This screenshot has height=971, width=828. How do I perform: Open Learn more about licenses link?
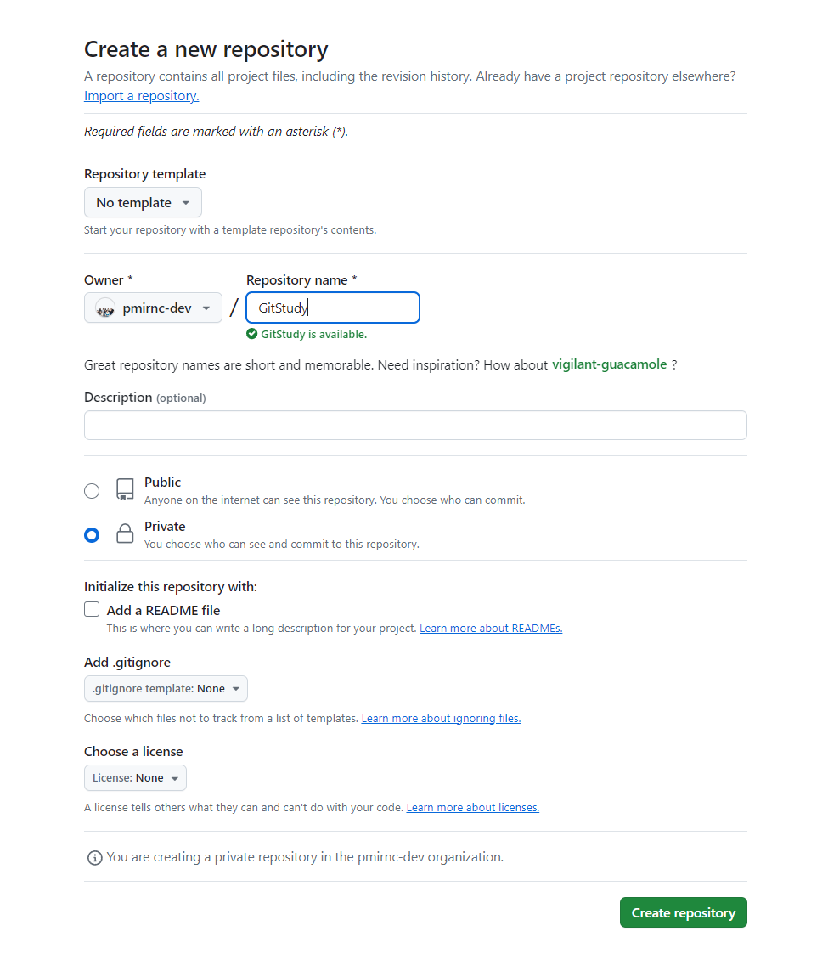(473, 808)
